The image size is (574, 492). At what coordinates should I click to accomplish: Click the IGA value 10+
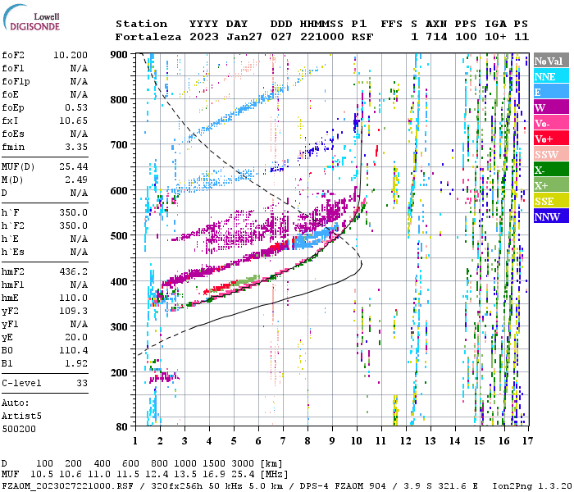coord(495,37)
